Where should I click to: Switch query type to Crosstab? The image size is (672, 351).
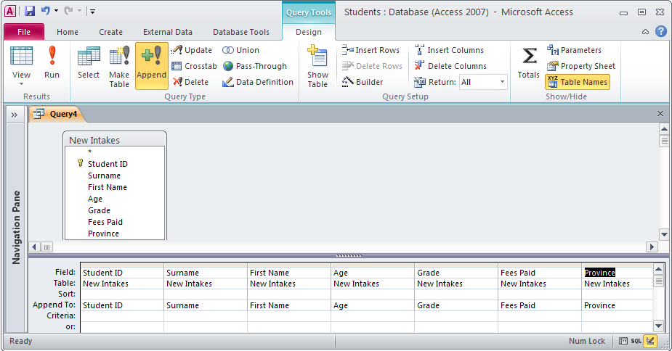pos(194,66)
